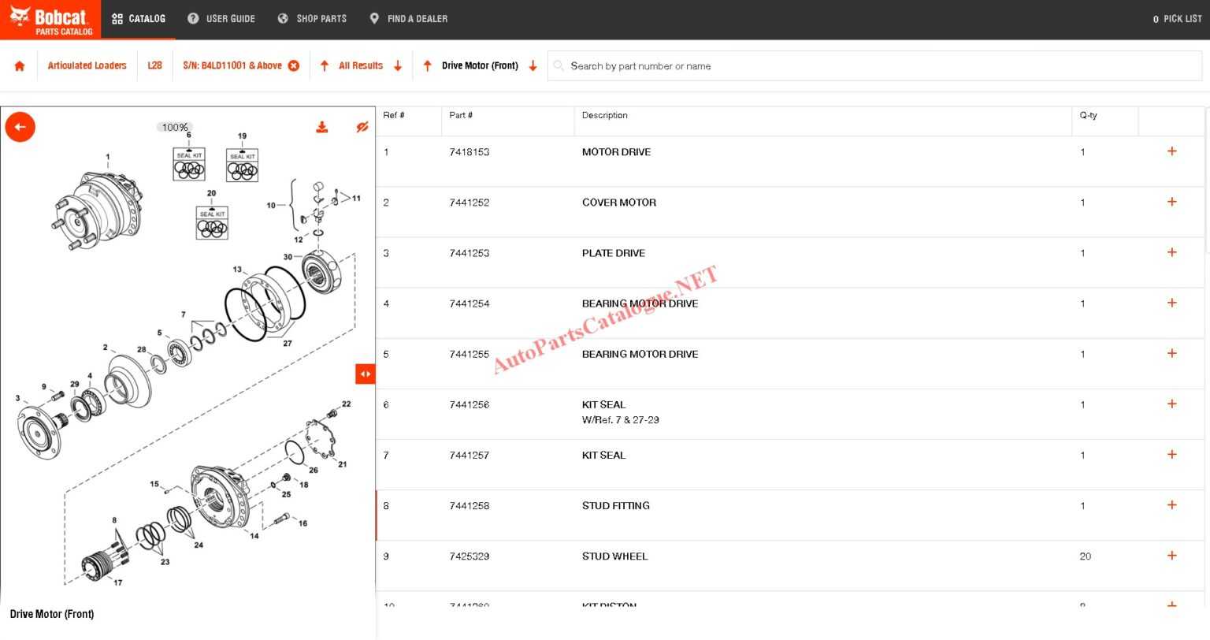Screen dimensions: 1210x640
Task: Open the User Guide menu item
Action: [221, 19]
